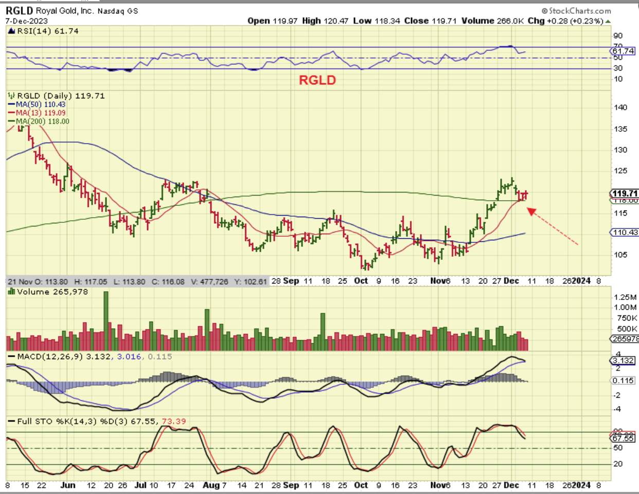639x494 pixels.
Task: Click the 119.71 price tag on axis
Action: pos(625,193)
